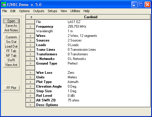Click the Wavelength label
The height and width of the screenshot is (117, 152).
click(x=44, y=31)
